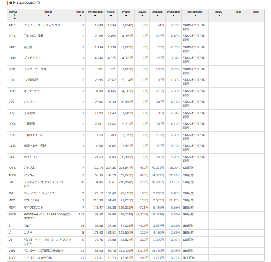Click インターワークス stock name
This screenshot has width=271, height=262.
point(35,69)
